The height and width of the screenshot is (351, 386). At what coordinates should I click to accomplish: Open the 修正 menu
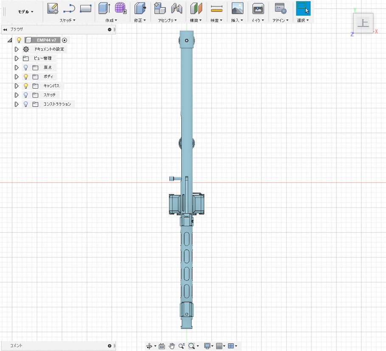coord(140,20)
